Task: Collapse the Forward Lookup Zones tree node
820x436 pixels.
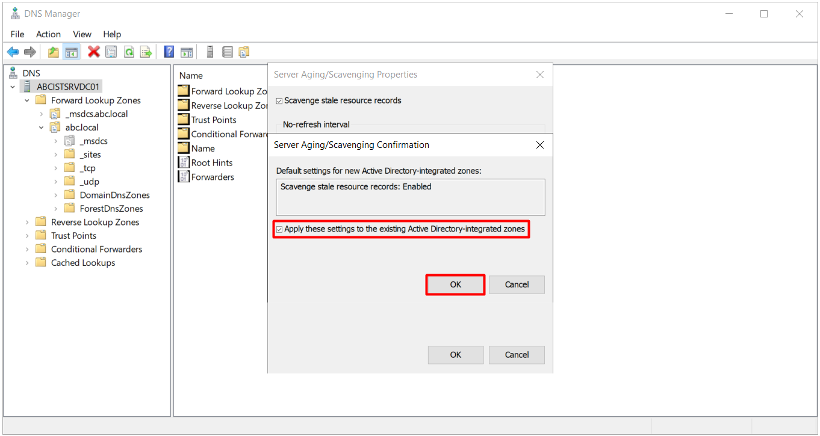Action: (x=27, y=100)
